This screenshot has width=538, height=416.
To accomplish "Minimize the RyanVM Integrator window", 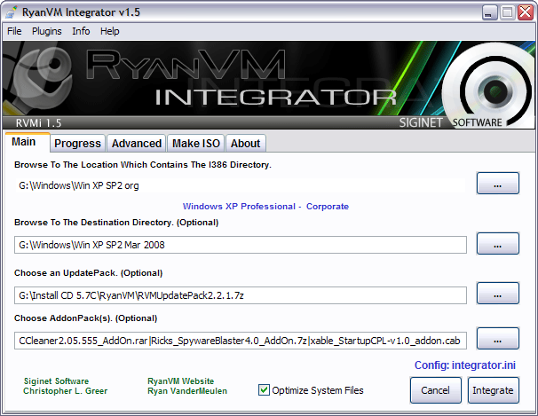I will coord(490,12).
